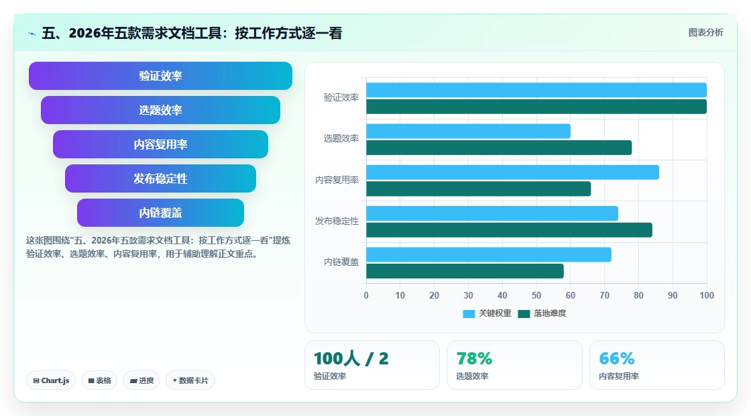Click the icon in the 进度 chip
The image size is (751, 416).
(x=133, y=381)
